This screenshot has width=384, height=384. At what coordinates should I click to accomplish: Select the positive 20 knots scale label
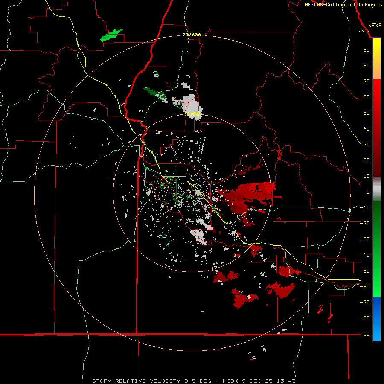(367, 160)
